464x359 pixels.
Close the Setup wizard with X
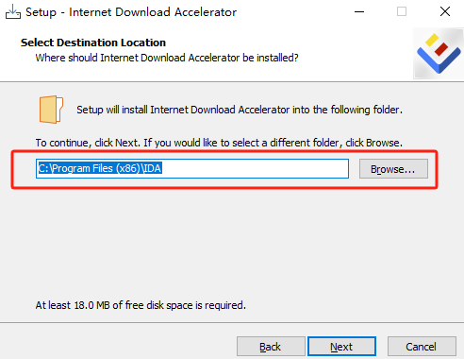point(445,11)
